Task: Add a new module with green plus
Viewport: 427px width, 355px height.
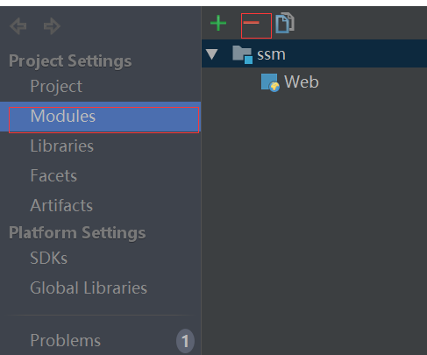Action: (218, 23)
